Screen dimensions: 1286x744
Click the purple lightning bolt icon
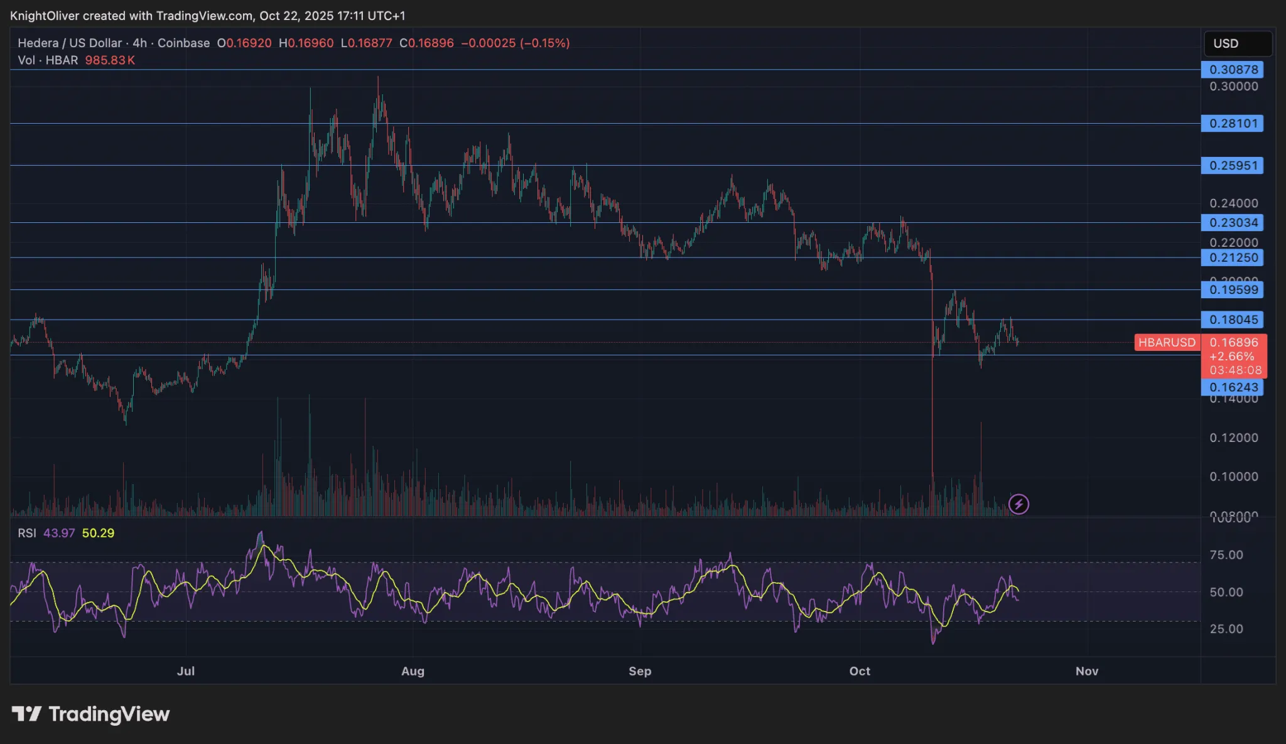[1019, 504]
